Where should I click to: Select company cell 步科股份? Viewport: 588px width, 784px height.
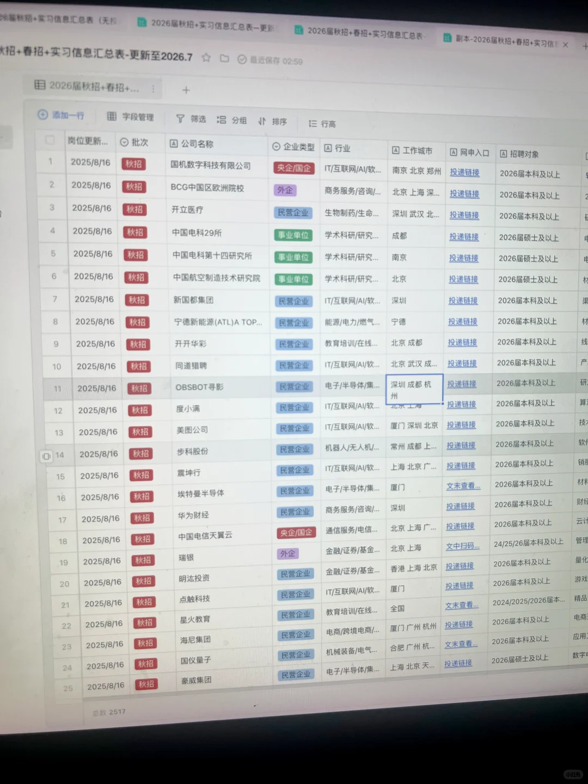pyautogui.click(x=222, y=451)
